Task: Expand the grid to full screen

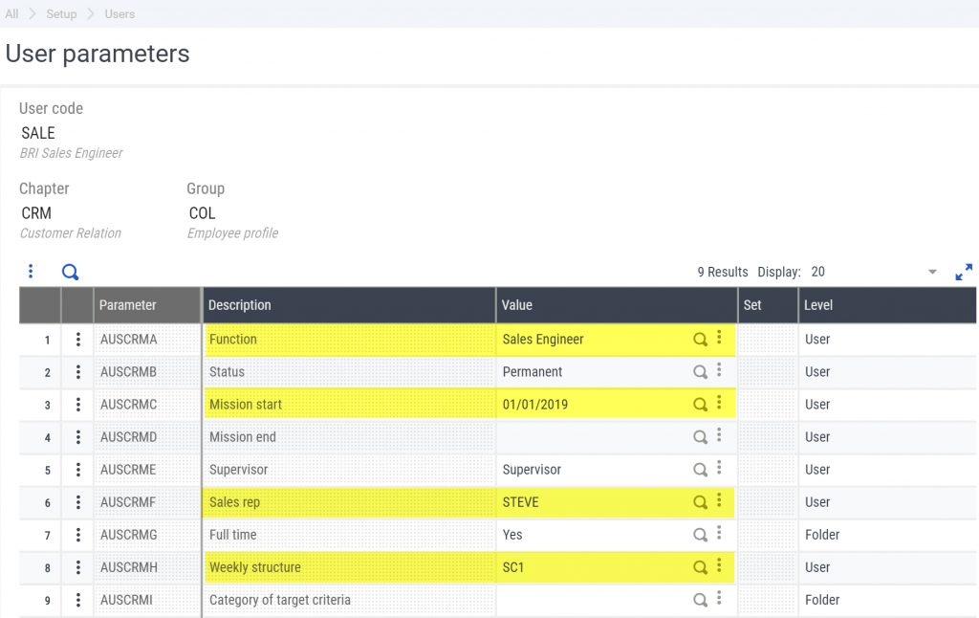Action: coord(964,273)
